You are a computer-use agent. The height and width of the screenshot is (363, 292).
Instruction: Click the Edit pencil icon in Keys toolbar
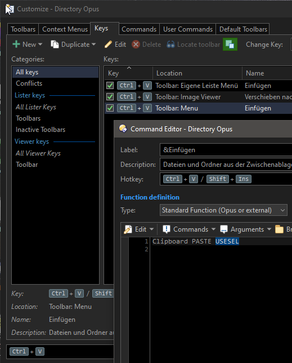[108, 44]
